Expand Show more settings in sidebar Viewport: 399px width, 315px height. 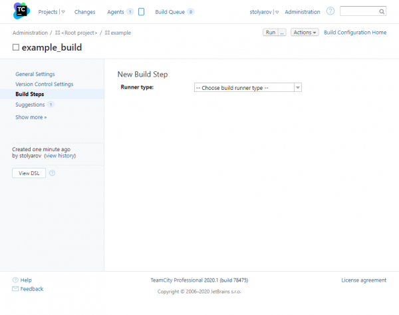click(x=31, y=117)
